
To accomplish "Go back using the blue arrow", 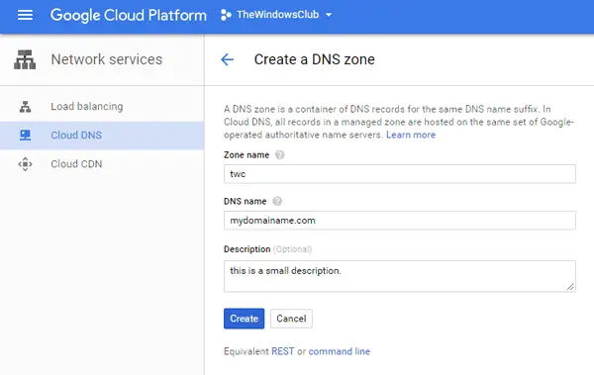I will pos(227,59).
